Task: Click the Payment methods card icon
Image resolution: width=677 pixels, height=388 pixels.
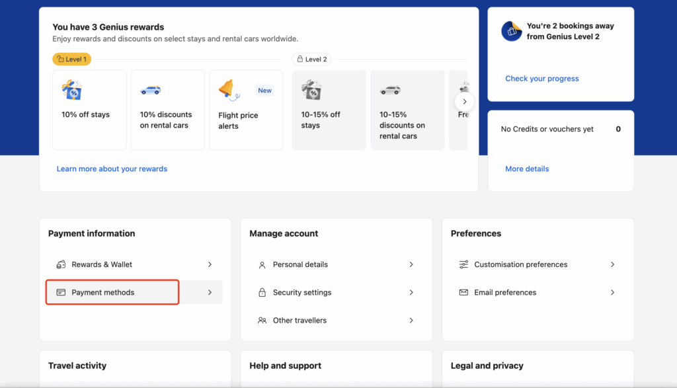Action: 61,292
